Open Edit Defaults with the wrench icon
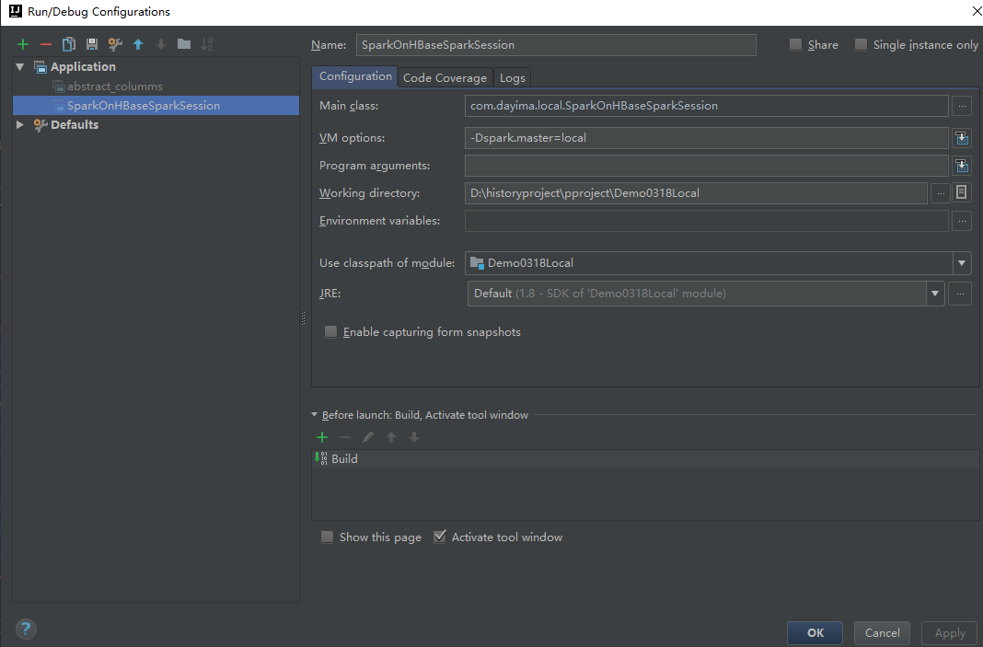 click(114, 43)
